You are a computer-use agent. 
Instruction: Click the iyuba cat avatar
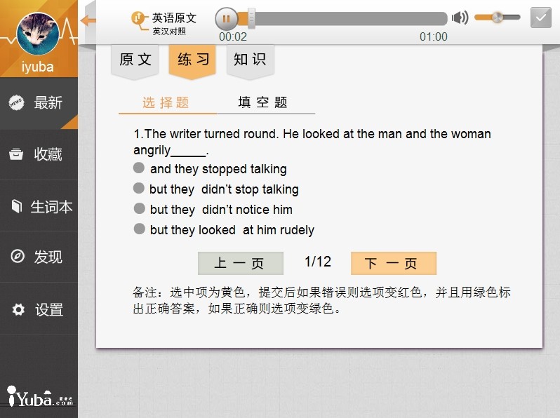[37, 34]
